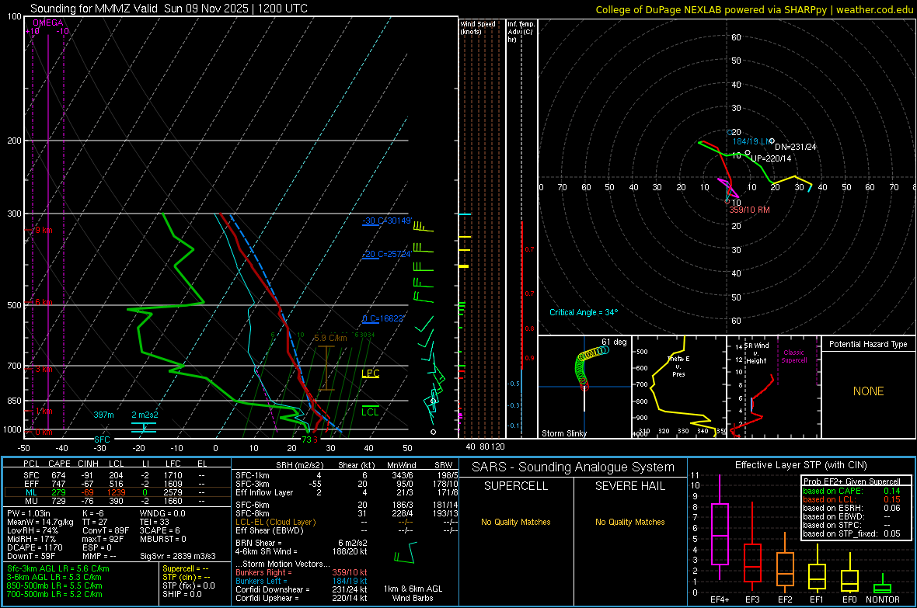917x608 pixels.
Task: Select the green based on CAPE: 0.14 line
Action: click(x=852, y=491)
